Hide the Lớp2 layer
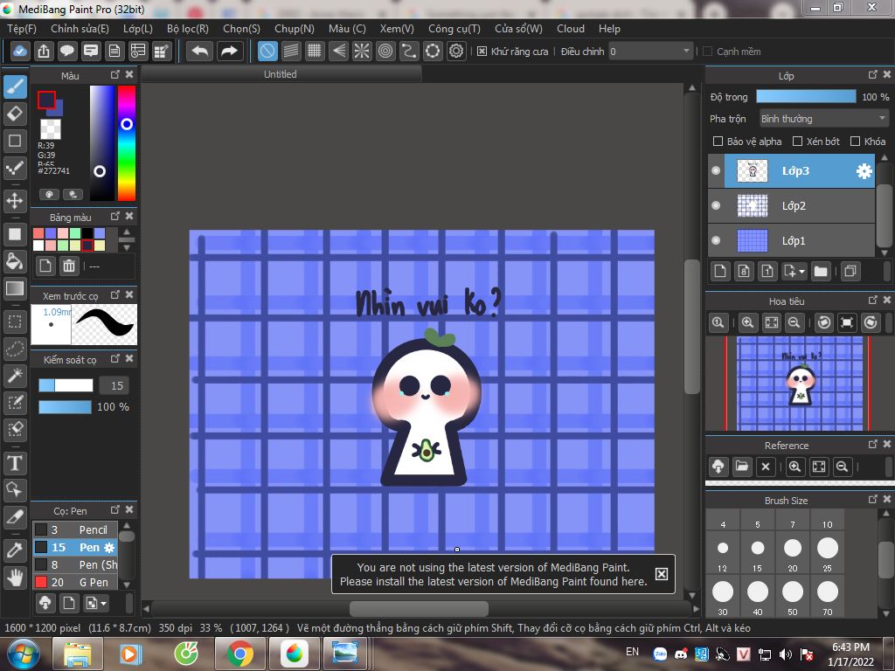Image resolution: width=895 pixels, height=671 pixels. [716, 205]
